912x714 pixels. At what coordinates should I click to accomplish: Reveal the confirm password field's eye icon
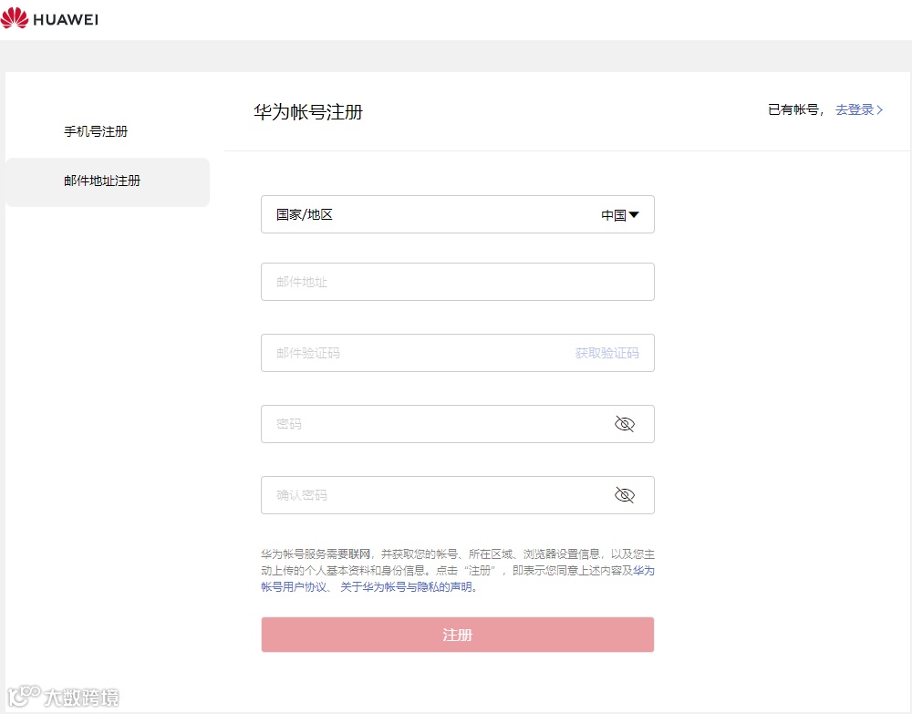(625, 494)
